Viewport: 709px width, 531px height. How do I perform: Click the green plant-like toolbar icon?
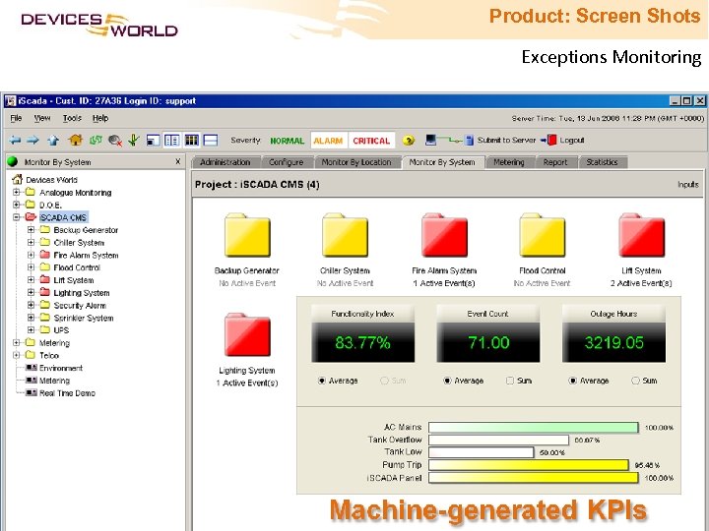point(134,140)
